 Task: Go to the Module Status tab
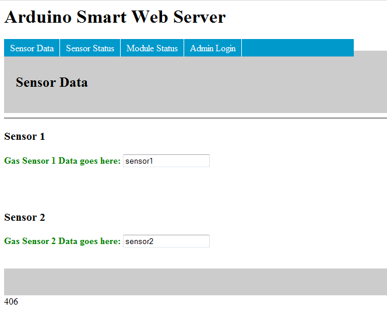coord(152,48)
